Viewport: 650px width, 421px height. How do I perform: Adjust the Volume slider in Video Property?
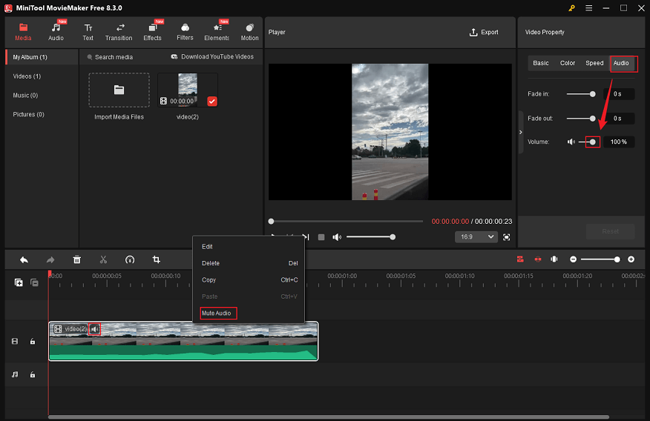tap(588, 142)
